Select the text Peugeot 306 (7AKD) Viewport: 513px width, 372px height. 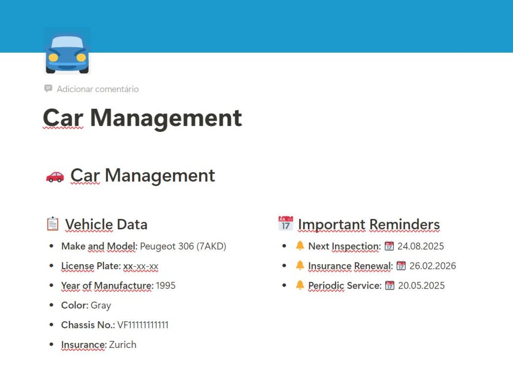click(x=183, y=246)
